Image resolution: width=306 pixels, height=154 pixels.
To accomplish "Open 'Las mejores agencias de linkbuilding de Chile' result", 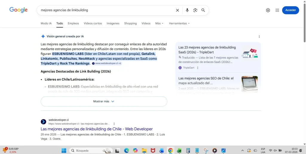I will tap(97, 129).
